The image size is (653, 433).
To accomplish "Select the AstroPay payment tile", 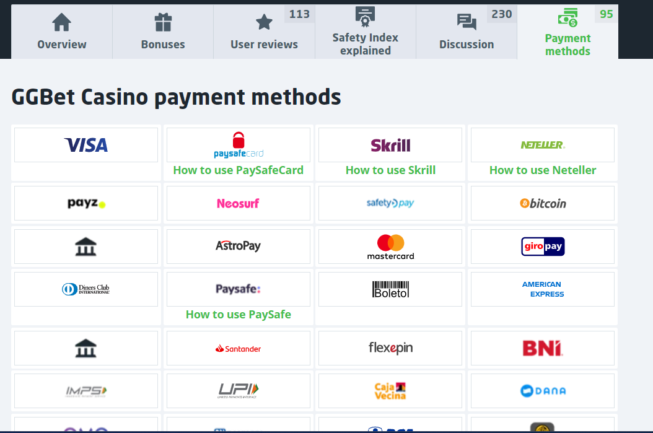I will click(239, 247).
